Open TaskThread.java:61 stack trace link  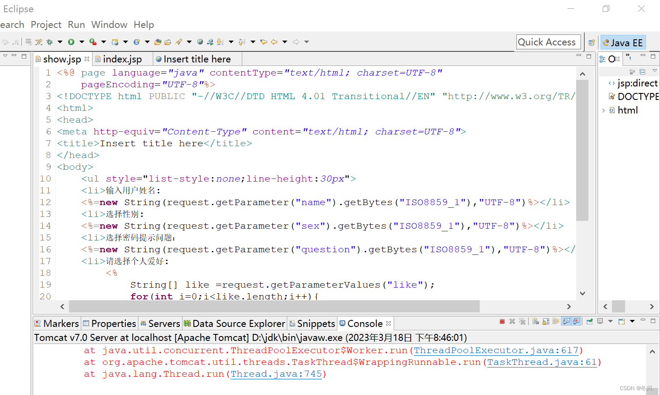(x=542, y=362)
